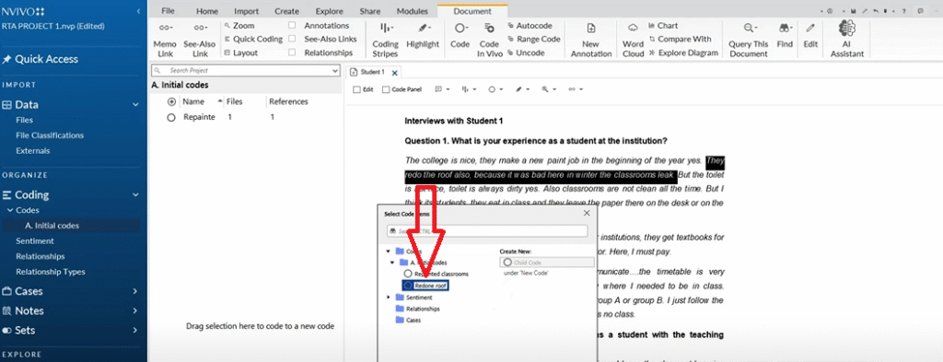The height and width of the screenshot is (362, 943).
Task: Open the Layout option in ribbon
Action: coord(240,53)
